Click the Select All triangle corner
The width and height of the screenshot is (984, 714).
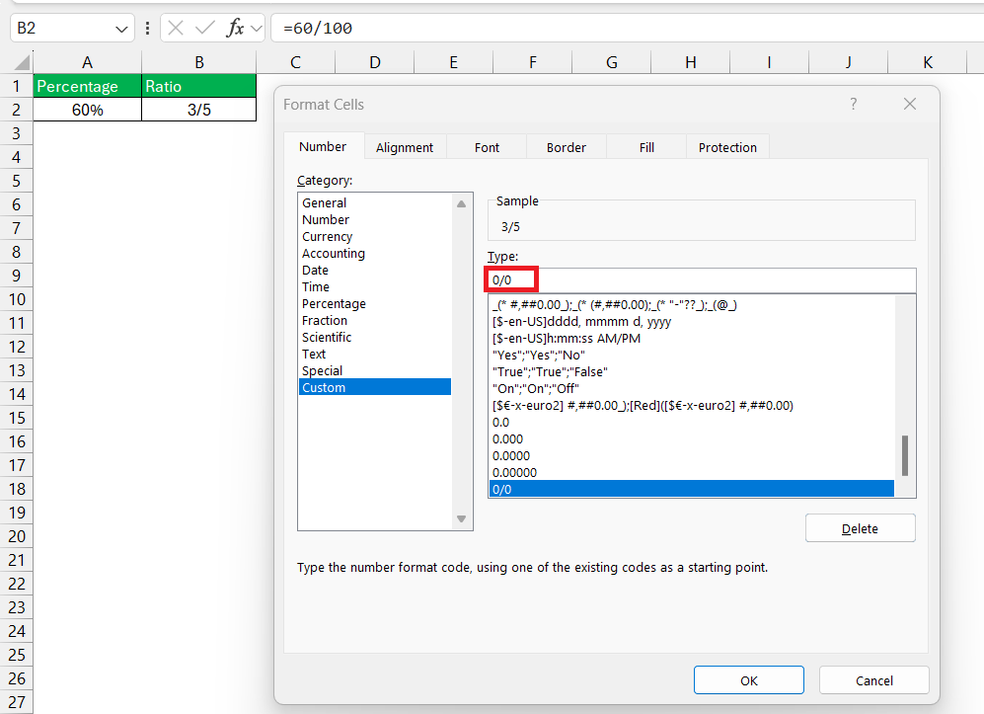[x=22, y=62]
